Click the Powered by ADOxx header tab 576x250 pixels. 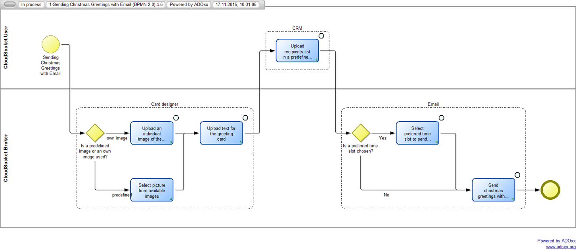[x=189, y=5]
